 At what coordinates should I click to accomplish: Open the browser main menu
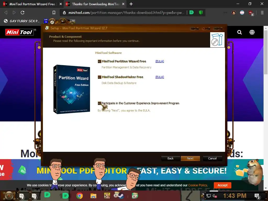click(x=262, y=13)
